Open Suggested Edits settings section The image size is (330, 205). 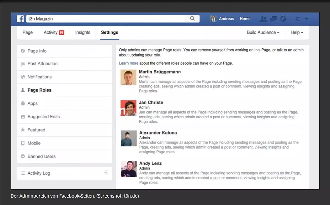[x=43, y=117]
